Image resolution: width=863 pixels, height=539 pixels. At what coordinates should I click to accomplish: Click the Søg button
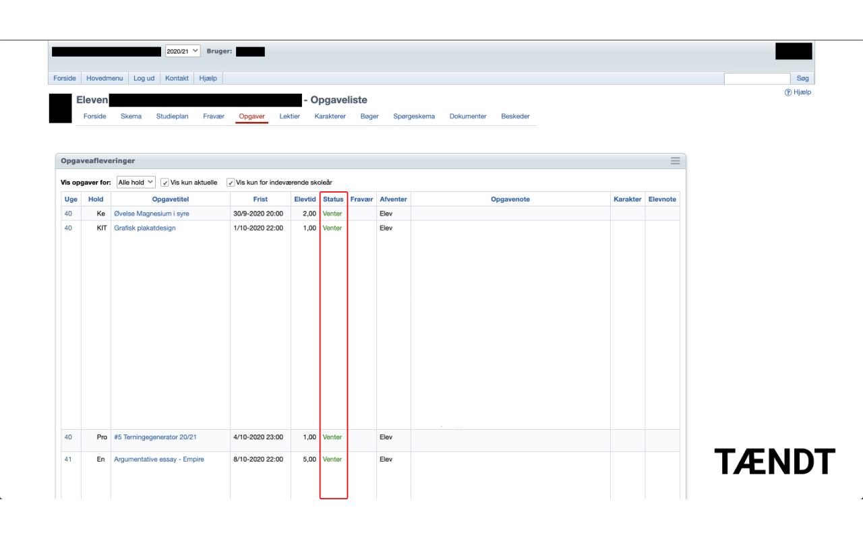pos(802,78)
